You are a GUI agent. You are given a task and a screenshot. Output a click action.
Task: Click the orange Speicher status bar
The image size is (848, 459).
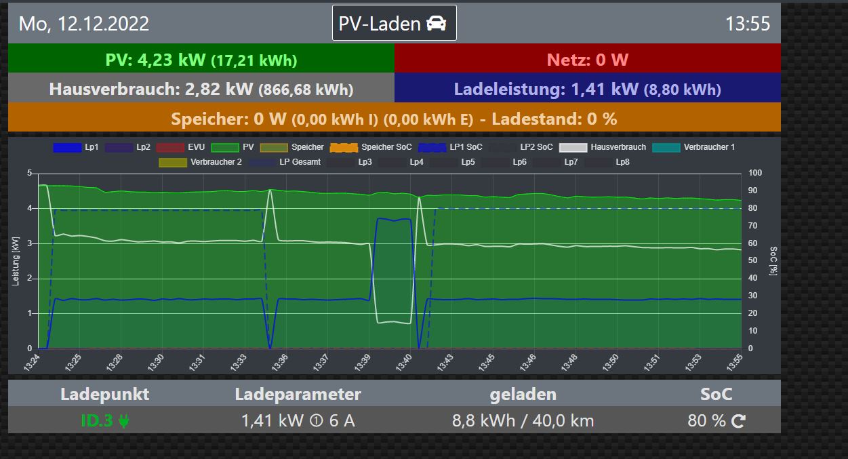[x=394, y=119]
